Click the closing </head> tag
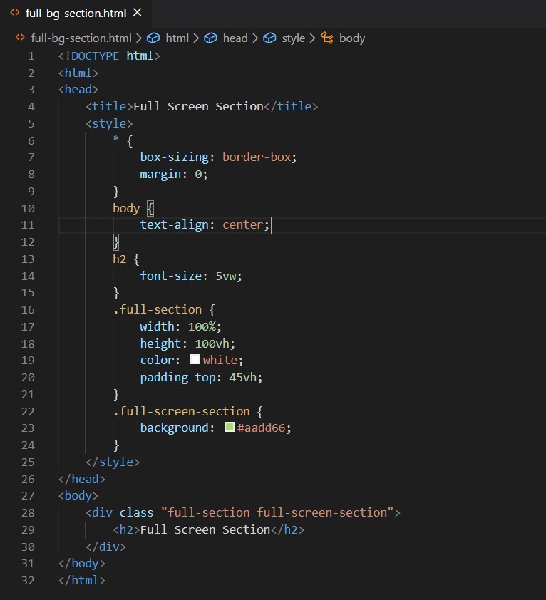546x600 pixels. [81, 479]
